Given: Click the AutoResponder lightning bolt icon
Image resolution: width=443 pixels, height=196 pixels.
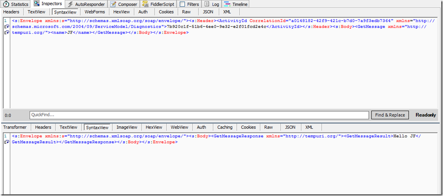Looking at the screenshot, I should coord(70,4).
